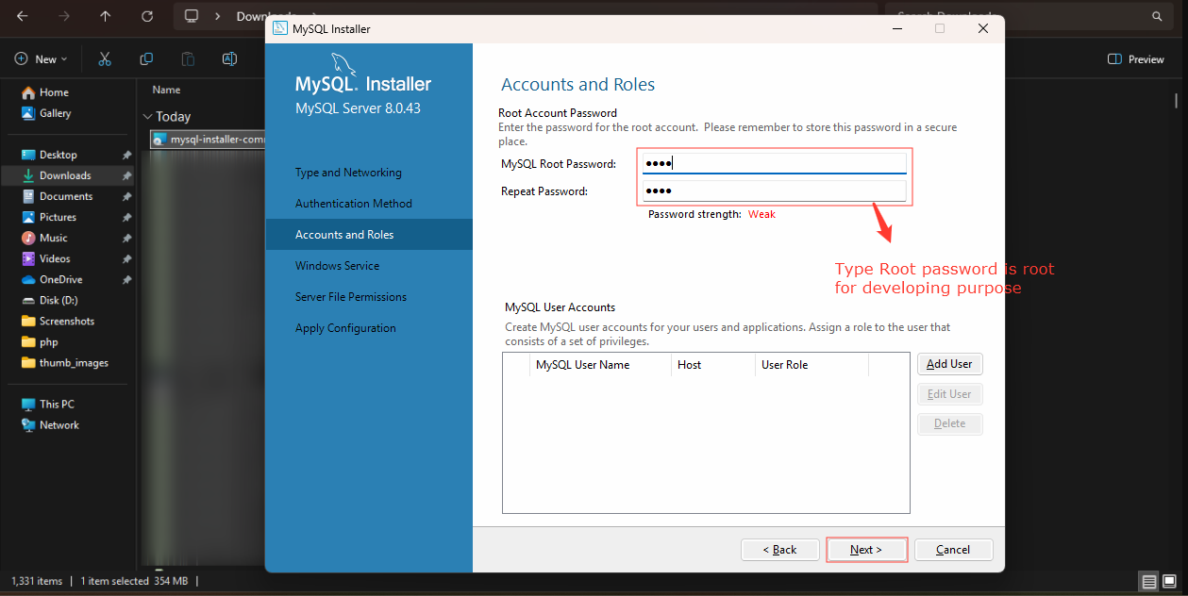Click the red "Weak" password strength text
The image size is (1188, 596).
coord(761,214)
